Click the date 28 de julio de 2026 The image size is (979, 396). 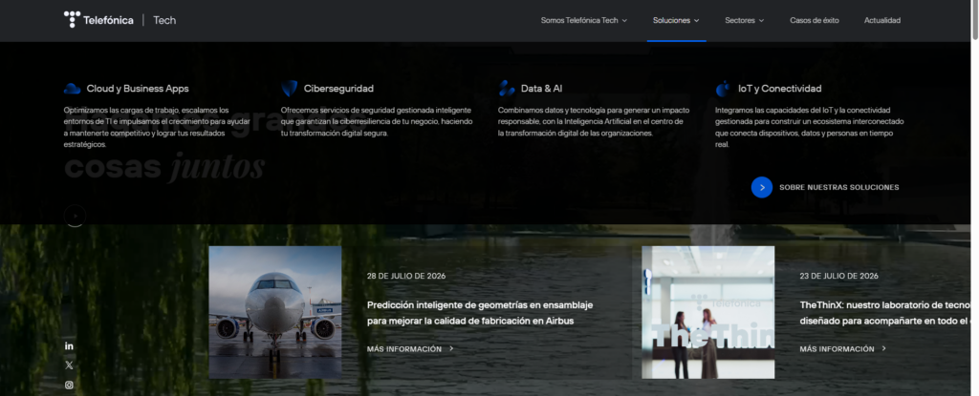point(406,276)
